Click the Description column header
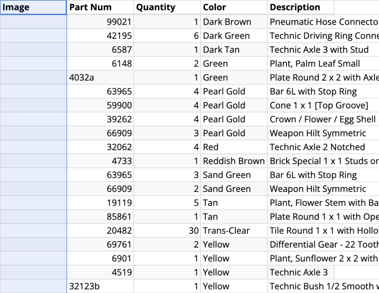379x293 pixels. tap(300, 7)
